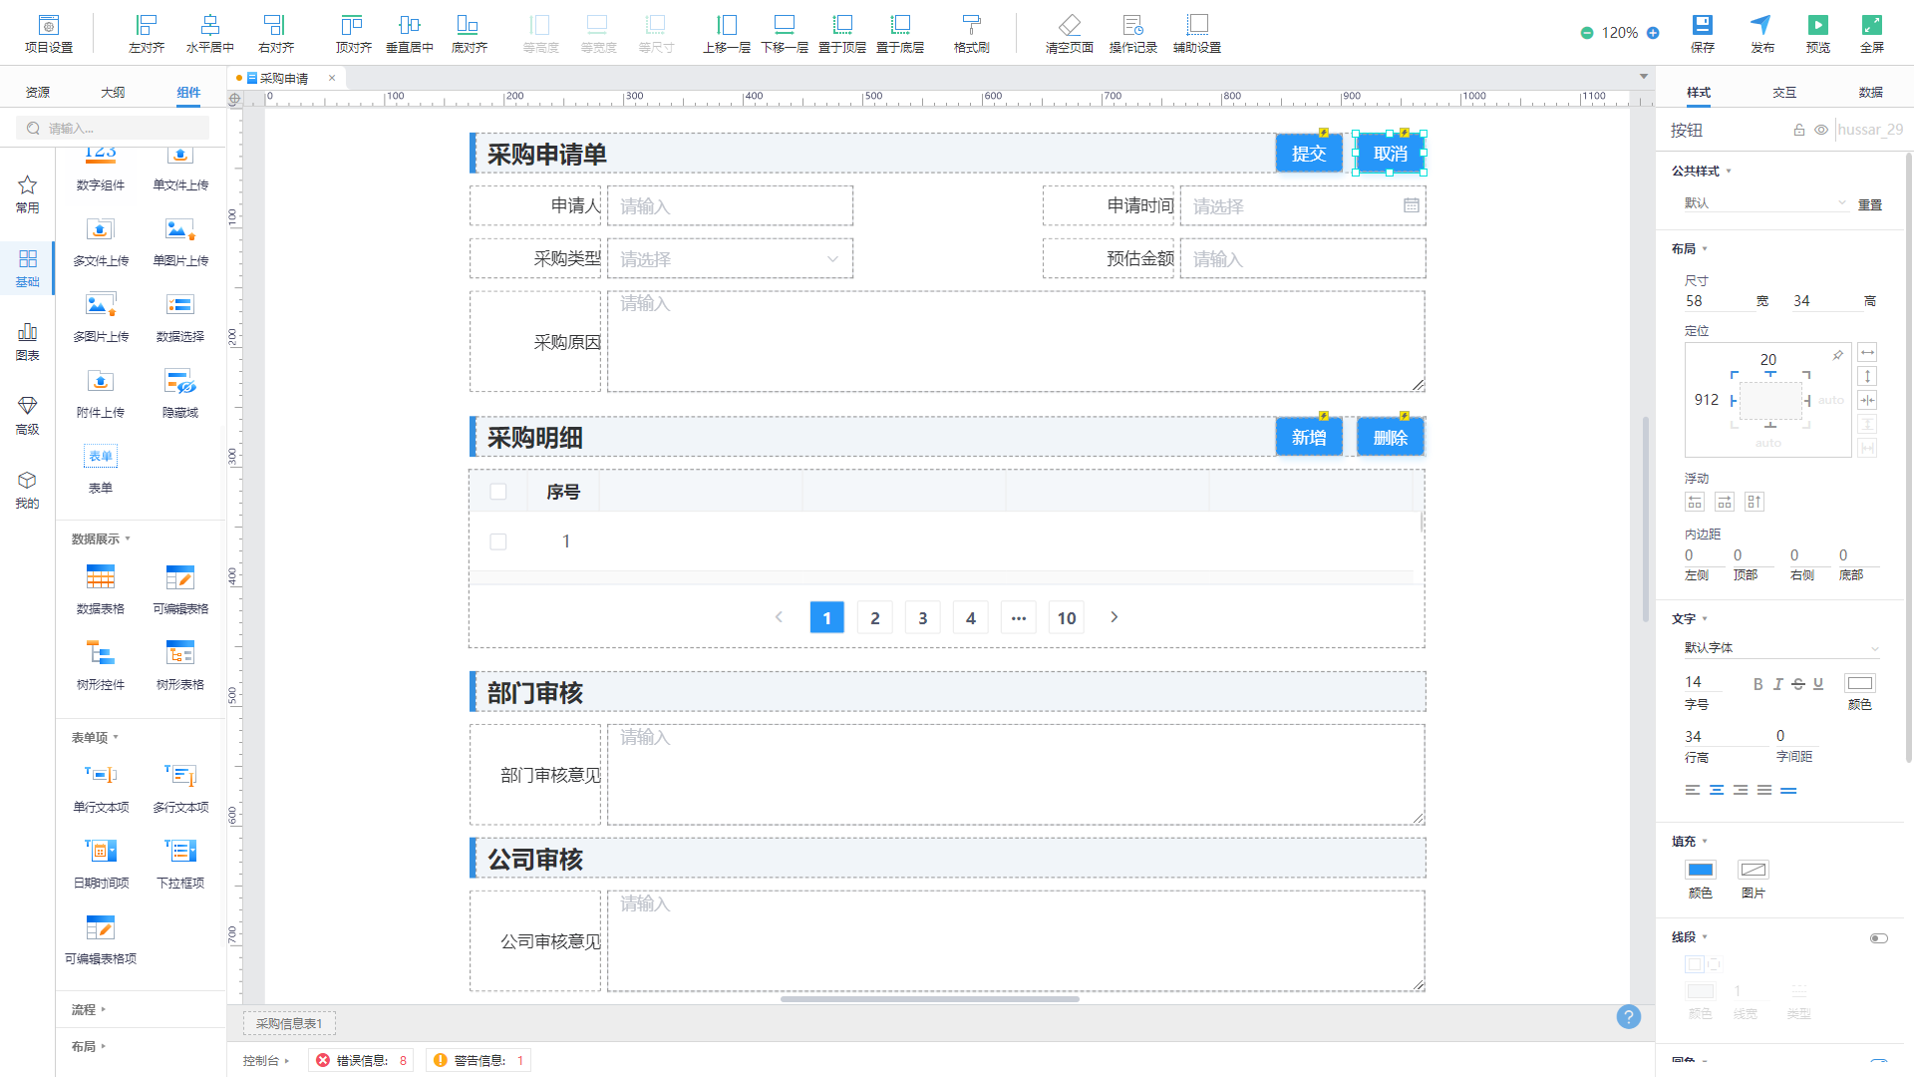Open the Charts category in sidebar

coord(27,340)
